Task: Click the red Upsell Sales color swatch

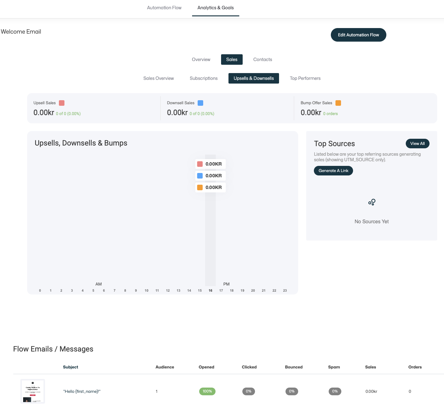Action: tap(62, 103)
